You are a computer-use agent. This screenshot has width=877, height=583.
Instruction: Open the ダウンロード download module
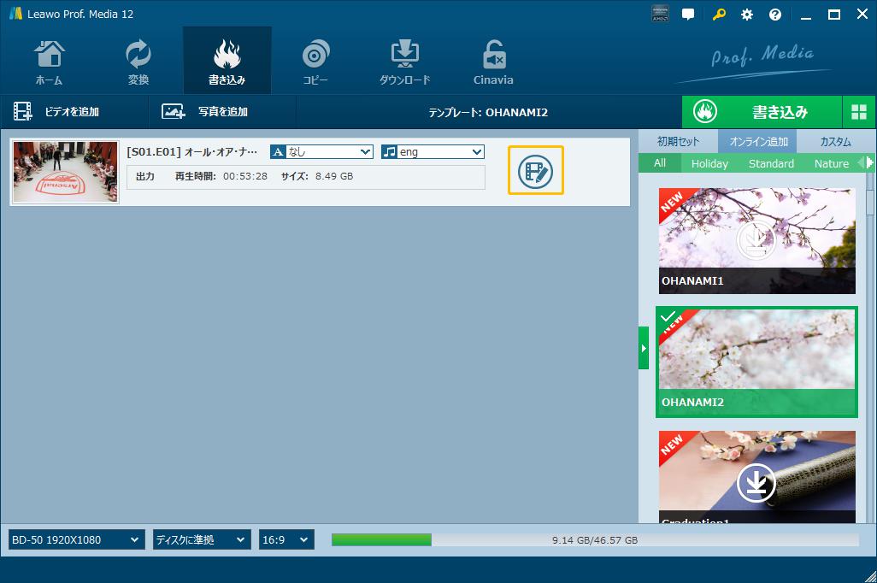[404, 62]
